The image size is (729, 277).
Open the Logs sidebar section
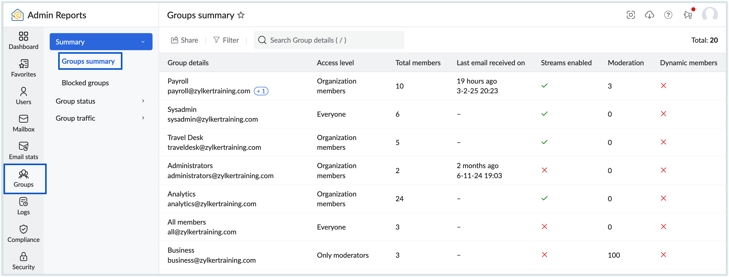24,206
